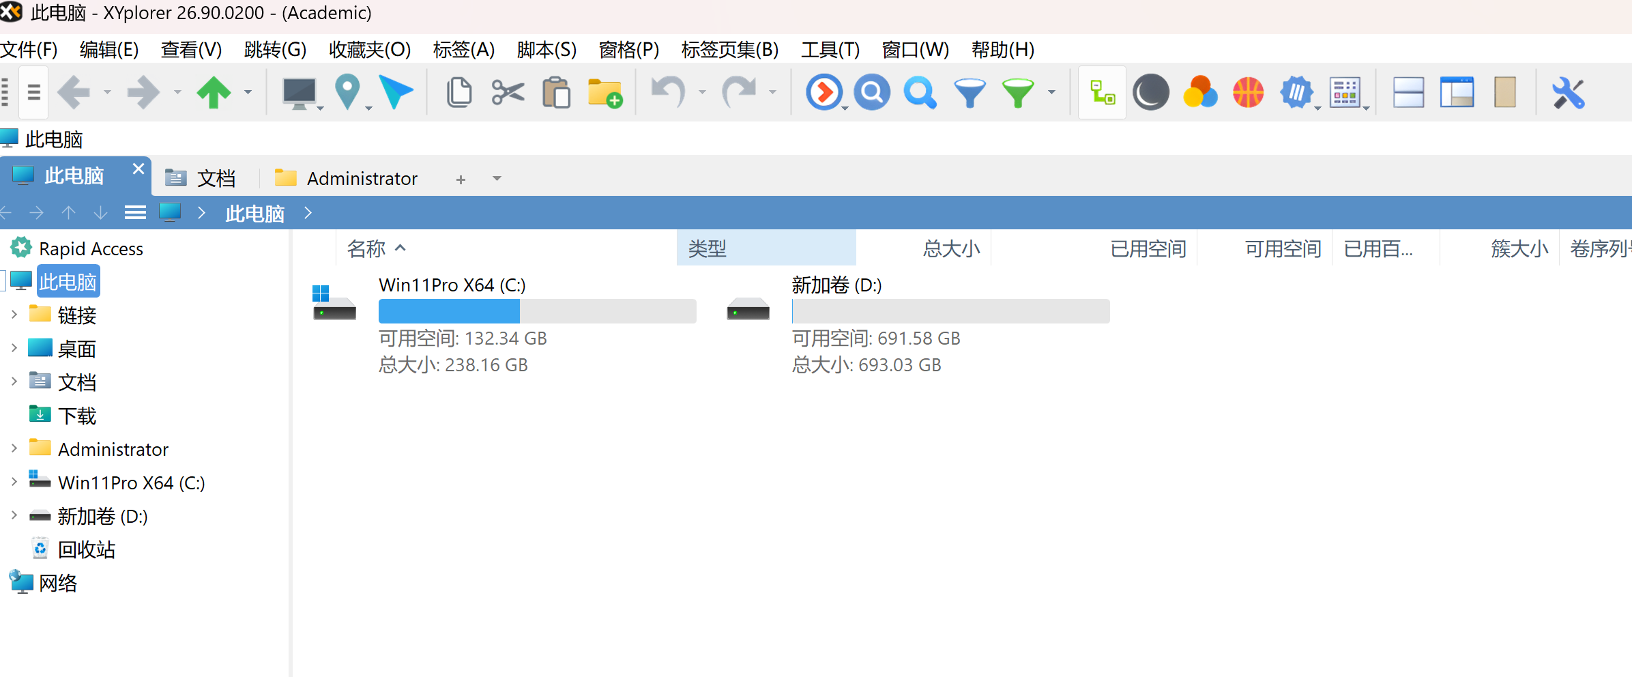
Task: Click the blue gear tag icon
Action: (x=1297, y=92)
